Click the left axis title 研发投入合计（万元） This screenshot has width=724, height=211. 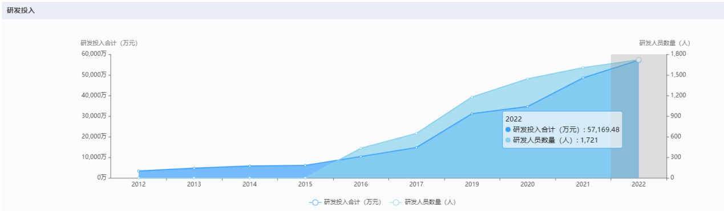click(x=109, y=43)
